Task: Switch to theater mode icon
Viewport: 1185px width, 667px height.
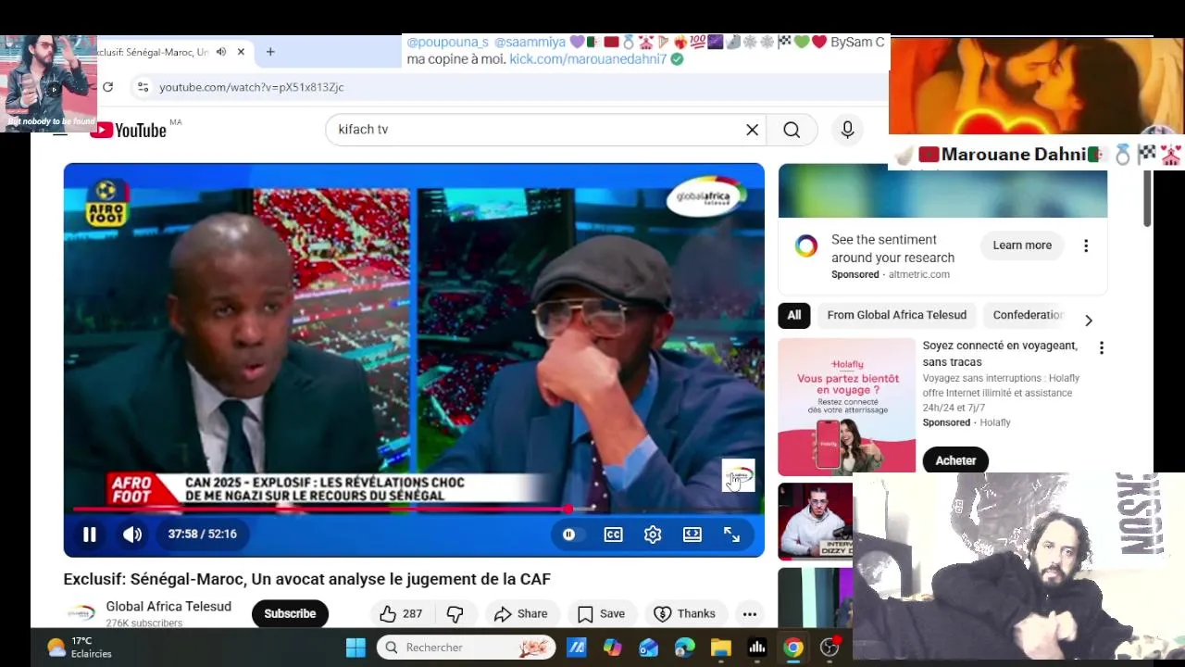Action: pyautogui.click(x=692, y=535)
